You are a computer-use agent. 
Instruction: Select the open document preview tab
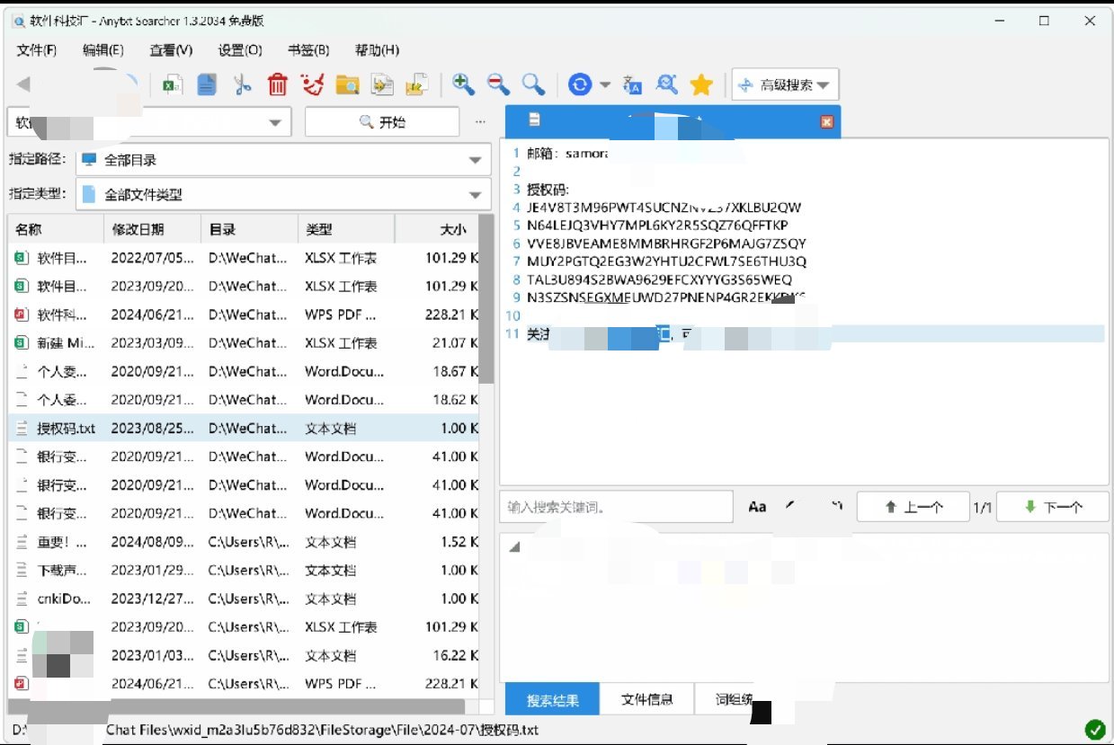pyautogui.click(x=673, y=121)
